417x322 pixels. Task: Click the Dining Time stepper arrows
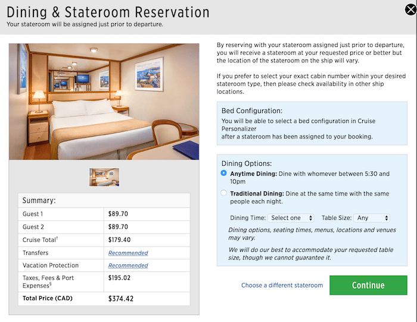(x=310, y=218)
